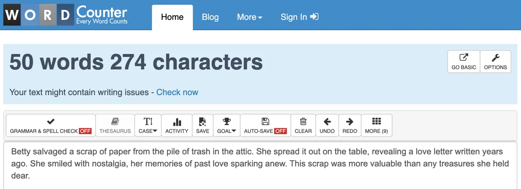521x189 pixels.
Task: Open the Activity bar chart icon
Action: [x=177, y=122]
